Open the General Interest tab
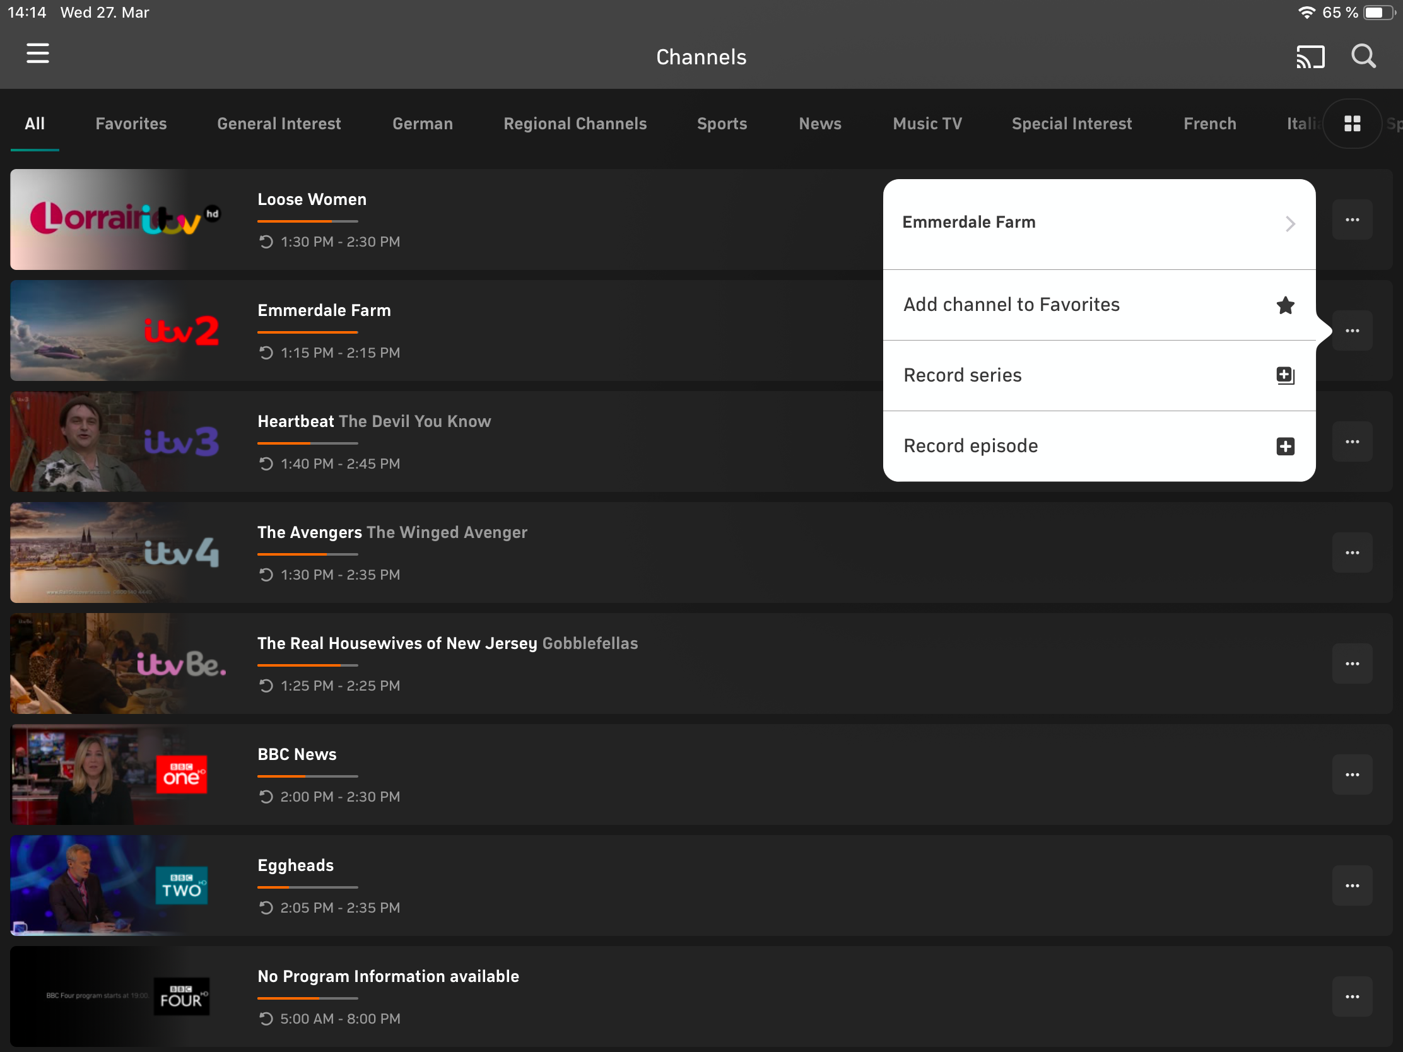Viewport: 1403px width, 1052px height. 279,124
